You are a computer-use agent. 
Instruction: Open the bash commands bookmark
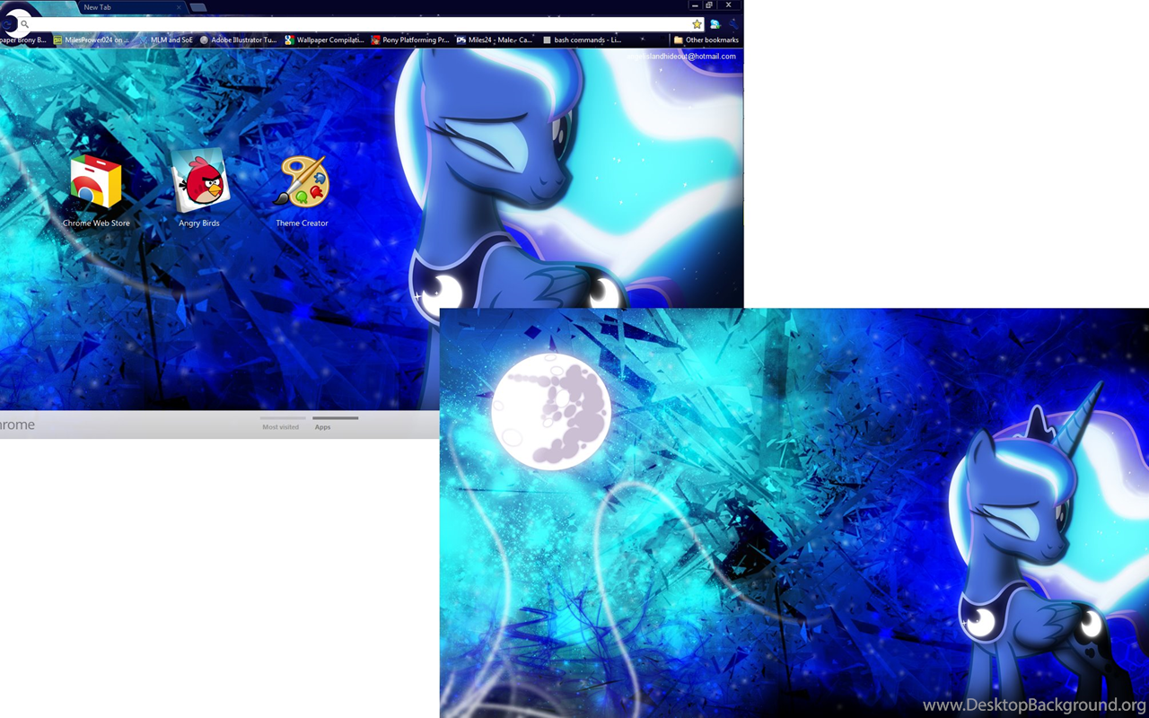(x=582, y=39)
